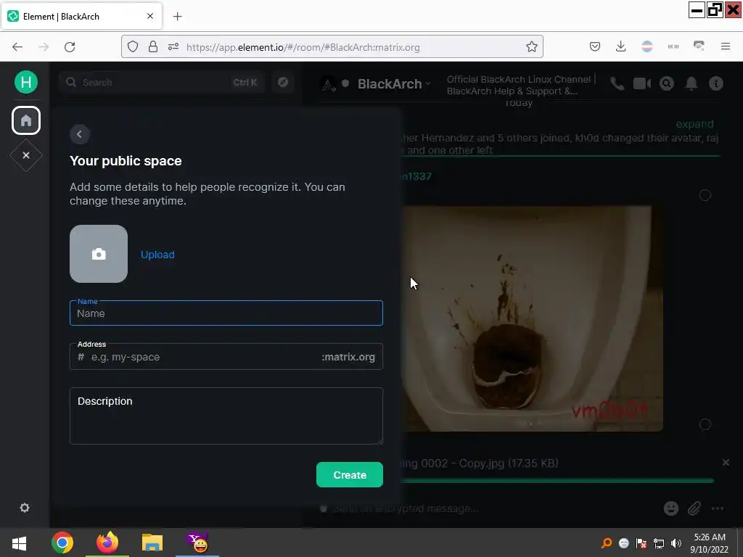Open the emoji picker
This screenshot has width=743, height=557.
[x=671, y=508]
